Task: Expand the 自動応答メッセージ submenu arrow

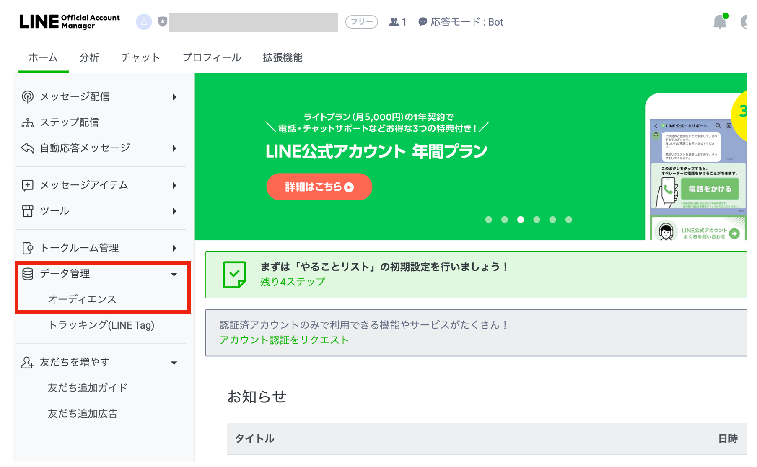Action: click(174, 148)
